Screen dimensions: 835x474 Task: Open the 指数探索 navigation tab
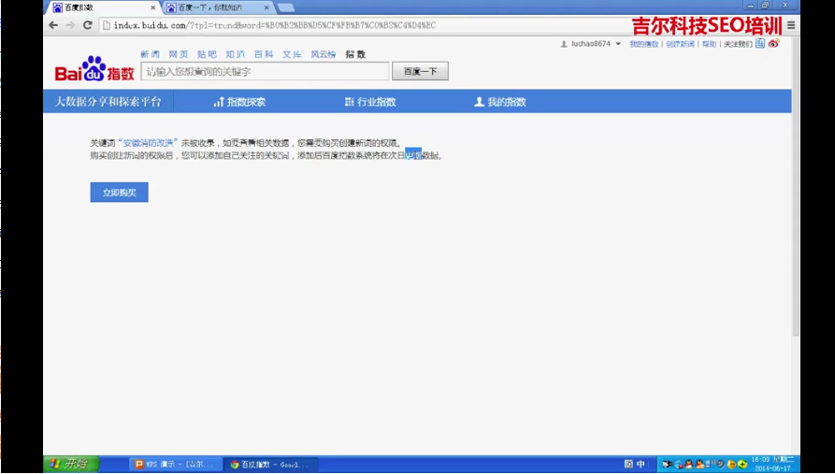coord(240,102)
